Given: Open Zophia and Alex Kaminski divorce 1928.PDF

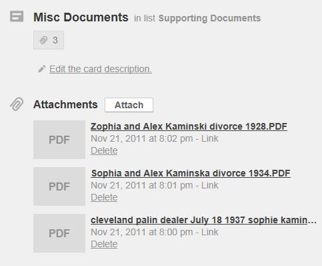Looking at the screenshot, I should coord(189,126).
